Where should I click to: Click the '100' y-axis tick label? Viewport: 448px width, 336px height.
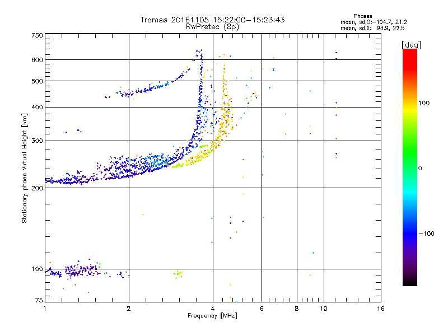coord(37,269)
